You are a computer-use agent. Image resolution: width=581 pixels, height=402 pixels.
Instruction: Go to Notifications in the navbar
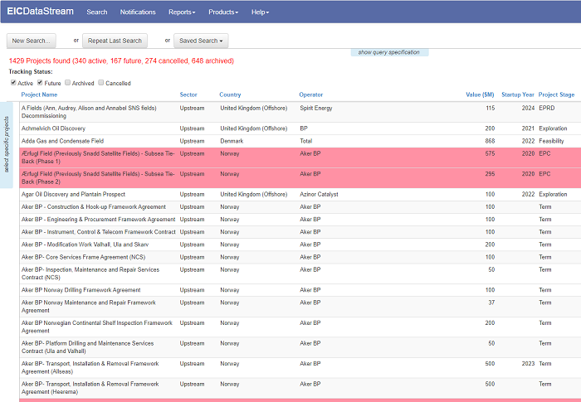(x=138, y=12)
